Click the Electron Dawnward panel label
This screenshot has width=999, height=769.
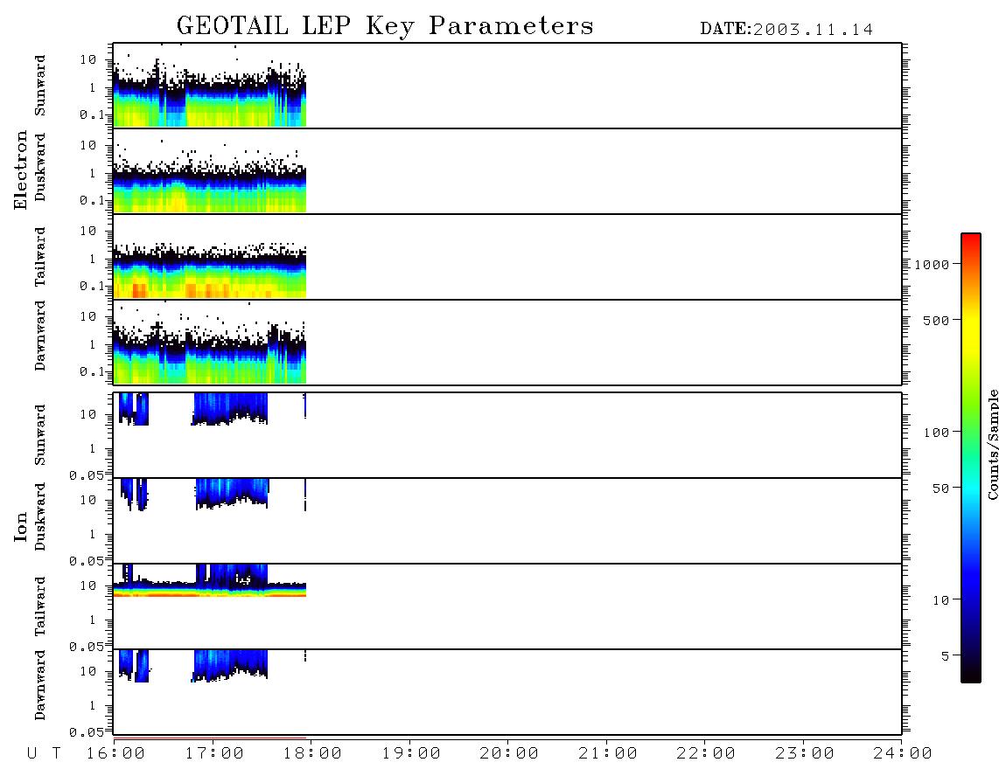click(40, 336)
